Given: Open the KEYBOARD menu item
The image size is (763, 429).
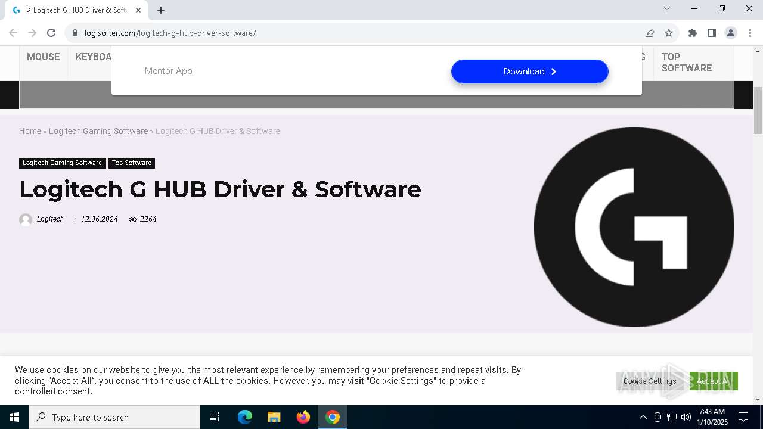Looking at the screenshot, I should [x=94, y=57].
